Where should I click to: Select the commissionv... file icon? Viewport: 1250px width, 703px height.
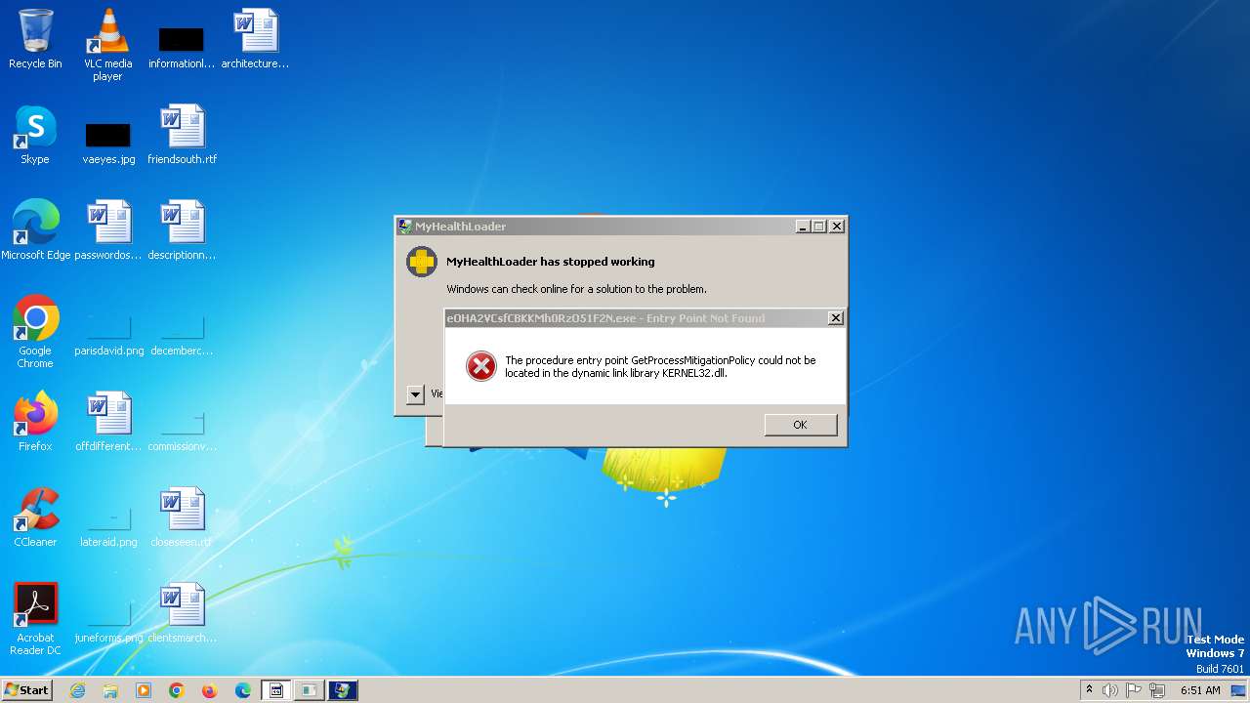(x=183, y=430)
